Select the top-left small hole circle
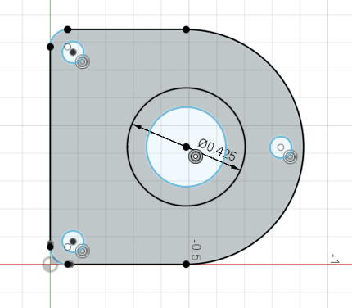This screenshot has width=352, height=308. pyautogui.click(x=73, y=52)
